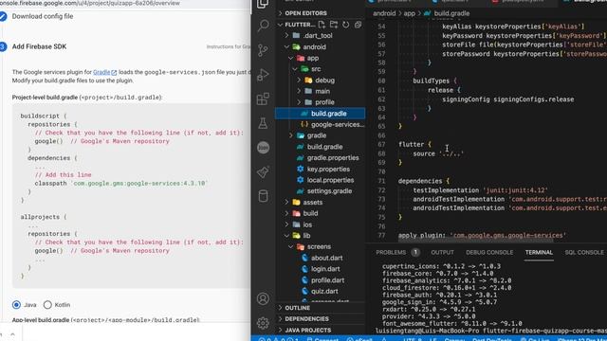Screen dimensions: 607x341
Task: Click New File icon in explorer header
Action: click(322, 25)
